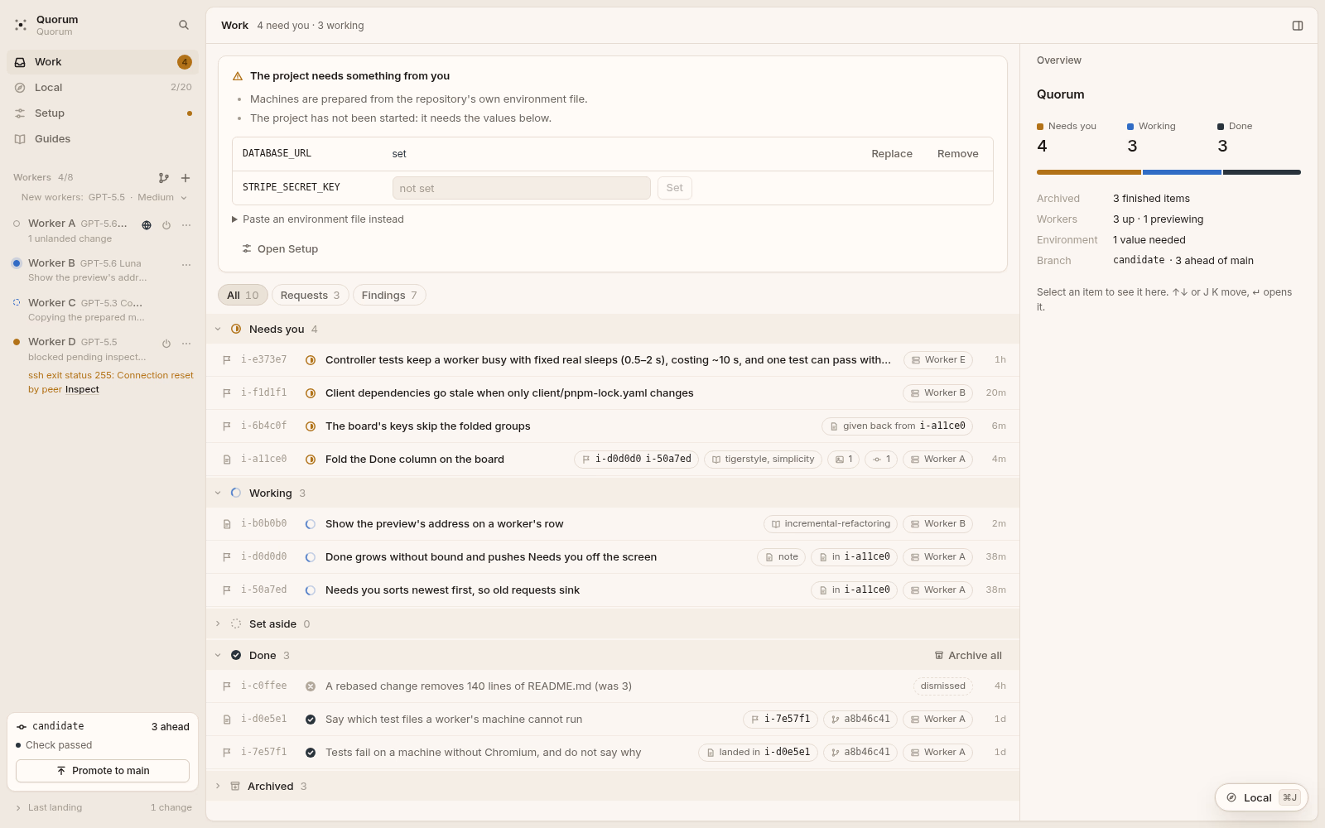Click status icon of i-e373e7 item

(x=311, y=360)
